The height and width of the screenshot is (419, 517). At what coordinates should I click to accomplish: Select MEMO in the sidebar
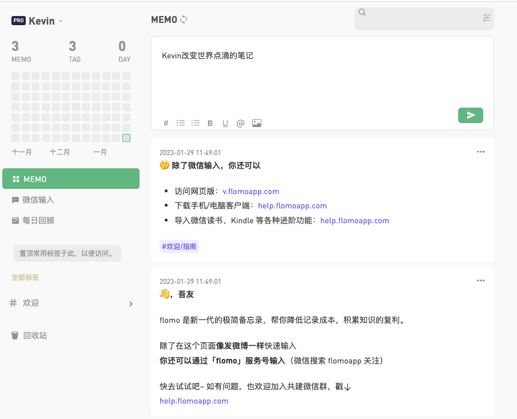pos(71,179)
